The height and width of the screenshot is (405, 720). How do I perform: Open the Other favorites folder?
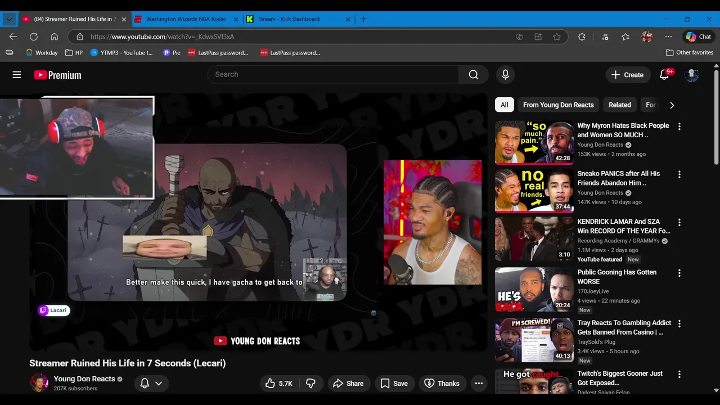tap(689, 52)
